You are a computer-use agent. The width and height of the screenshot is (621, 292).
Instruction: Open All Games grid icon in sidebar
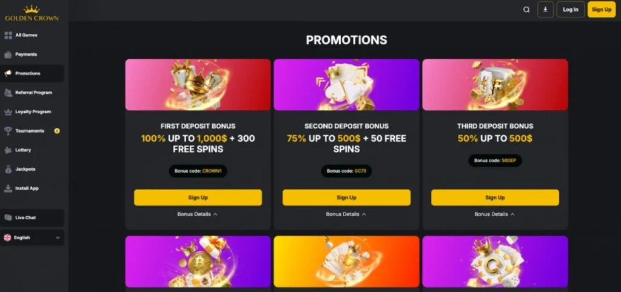pos(8,35)
